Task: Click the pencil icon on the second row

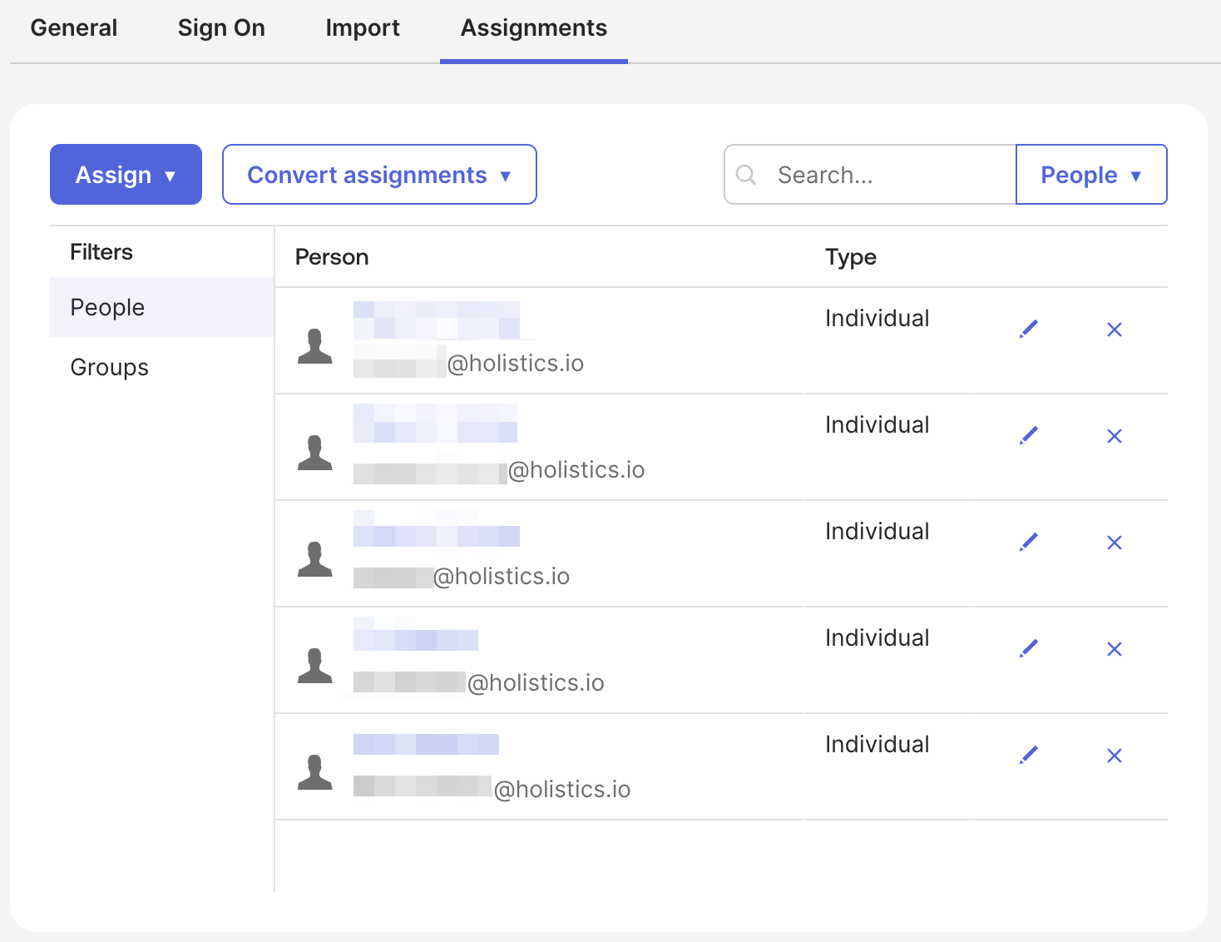Action: pyautogui.click(x=1028, y=435)
